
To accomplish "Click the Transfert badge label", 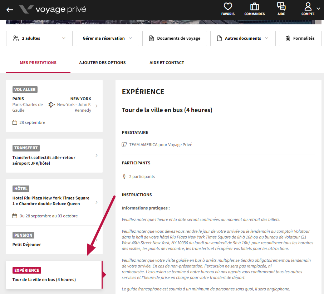I will [x=26, y=148].
